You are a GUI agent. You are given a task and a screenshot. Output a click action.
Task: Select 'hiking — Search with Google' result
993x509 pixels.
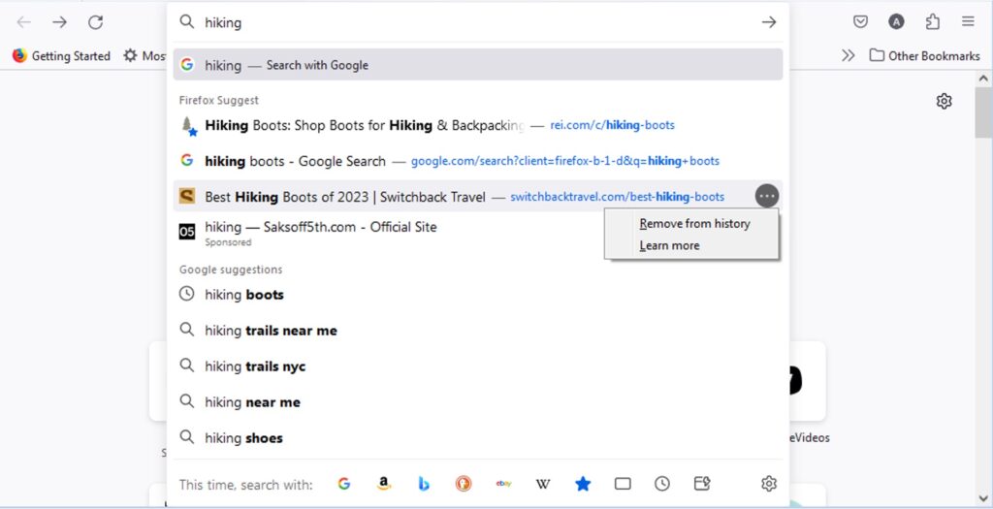[x=478, y=65]
